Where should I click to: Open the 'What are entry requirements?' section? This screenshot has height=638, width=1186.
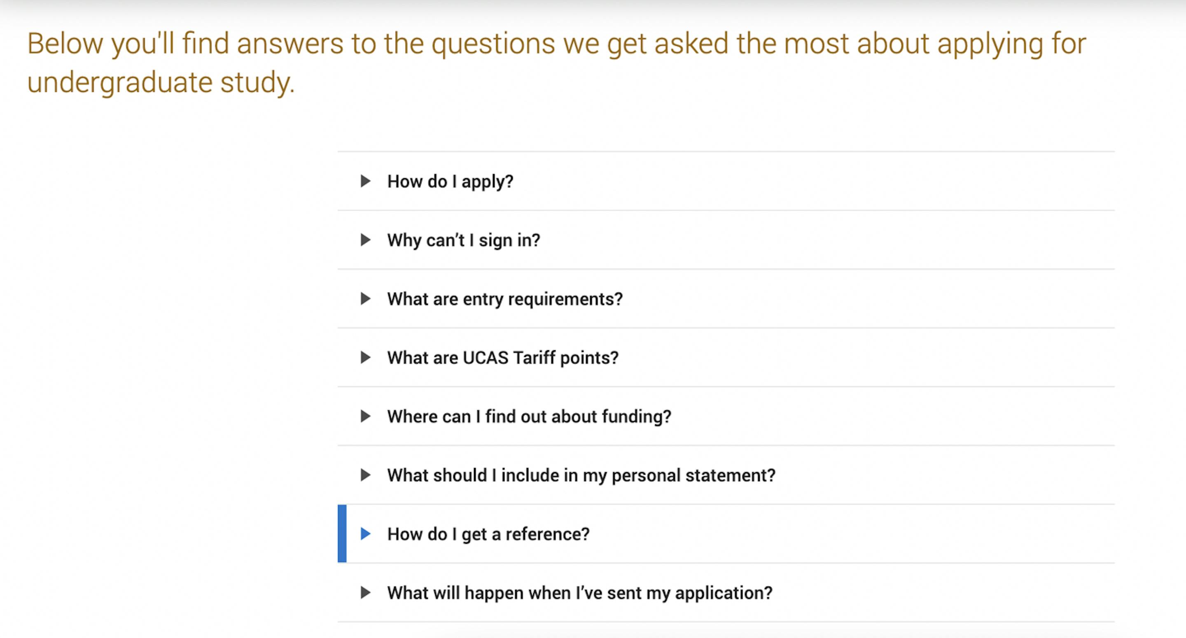click(726, 299)
